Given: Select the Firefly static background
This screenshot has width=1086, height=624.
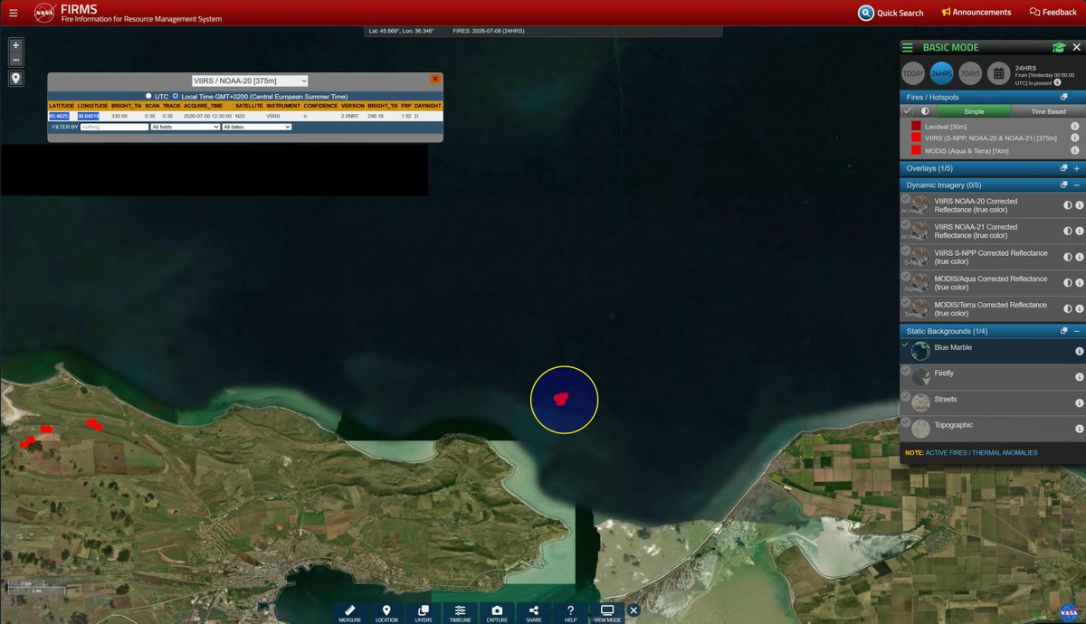Looking at the screenshot, I should pos(991,377).
